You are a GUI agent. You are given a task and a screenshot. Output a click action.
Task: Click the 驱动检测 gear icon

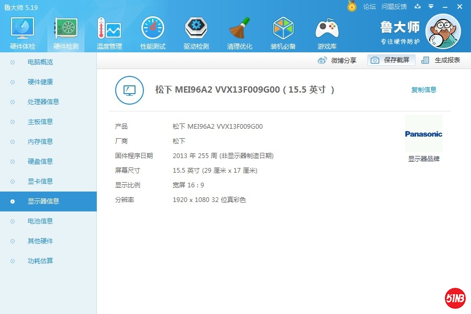tap(196, 29)
